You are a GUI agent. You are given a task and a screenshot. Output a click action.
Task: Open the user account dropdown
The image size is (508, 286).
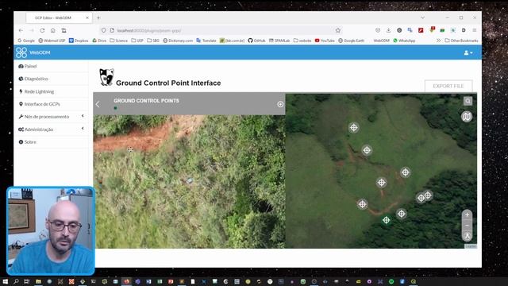pos(468,52)
